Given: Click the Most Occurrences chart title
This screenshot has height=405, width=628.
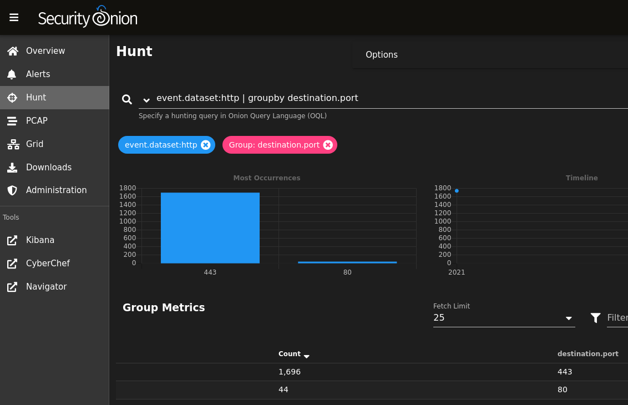Looking at the screenshot, I should coord(267,178).
